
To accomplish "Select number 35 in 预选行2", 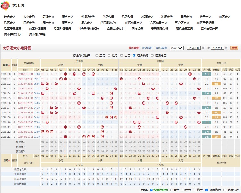I will pos(199,147).
